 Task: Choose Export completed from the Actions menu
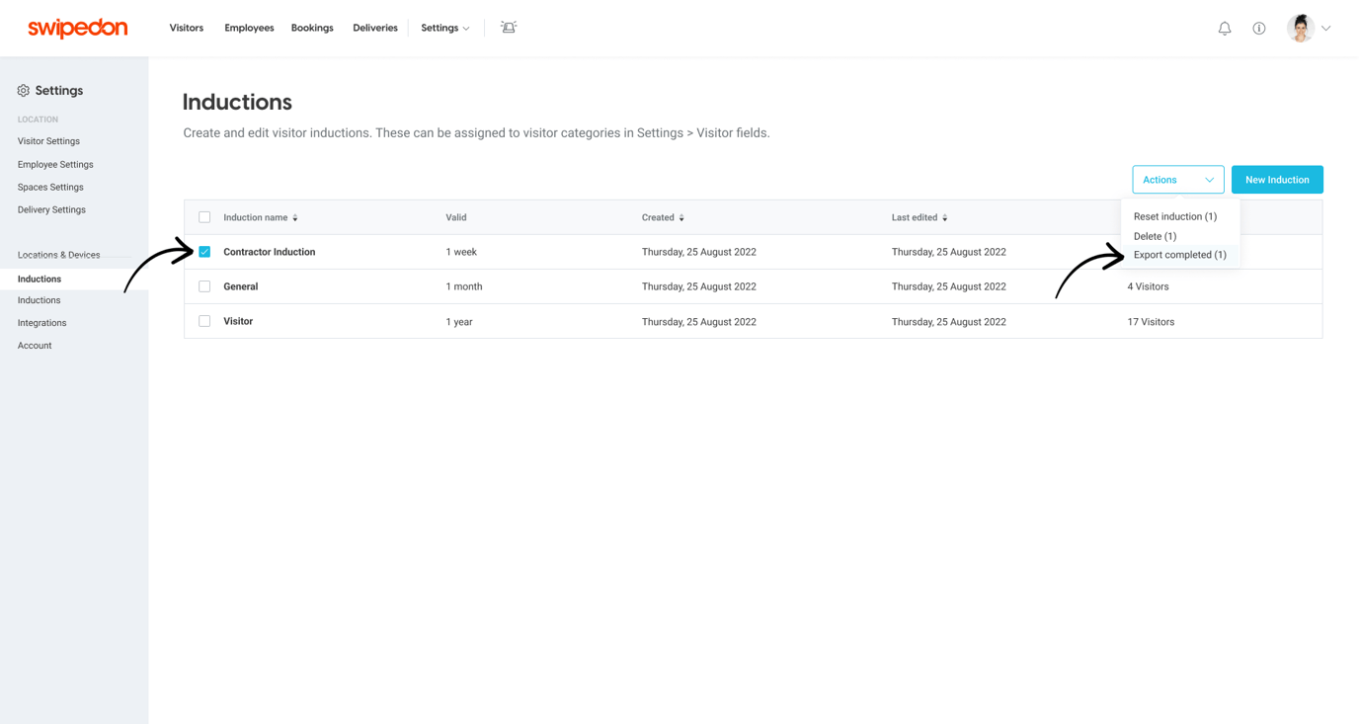(1180, 254)
